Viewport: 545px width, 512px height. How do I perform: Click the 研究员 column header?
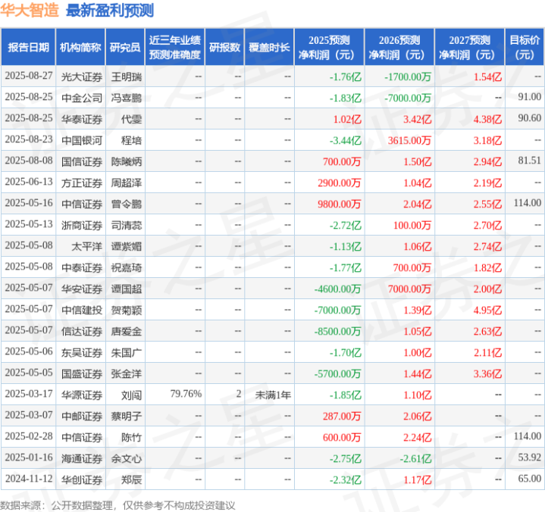(x=125, y=47)
